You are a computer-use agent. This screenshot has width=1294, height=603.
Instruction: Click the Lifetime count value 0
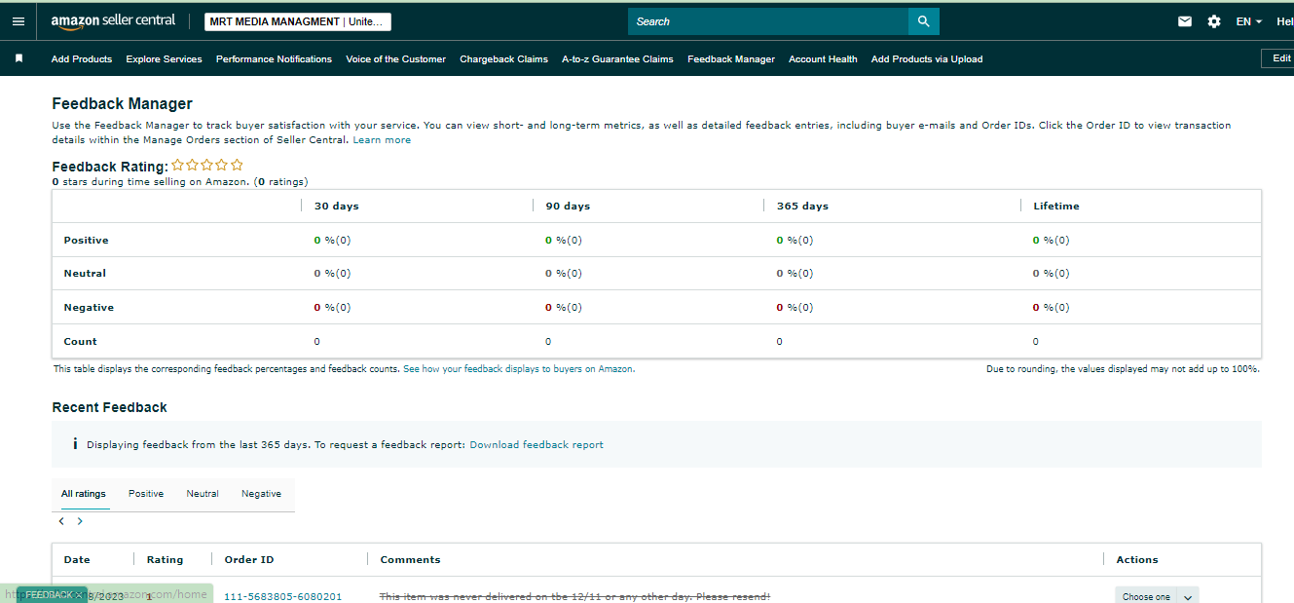coord(1036,342)
